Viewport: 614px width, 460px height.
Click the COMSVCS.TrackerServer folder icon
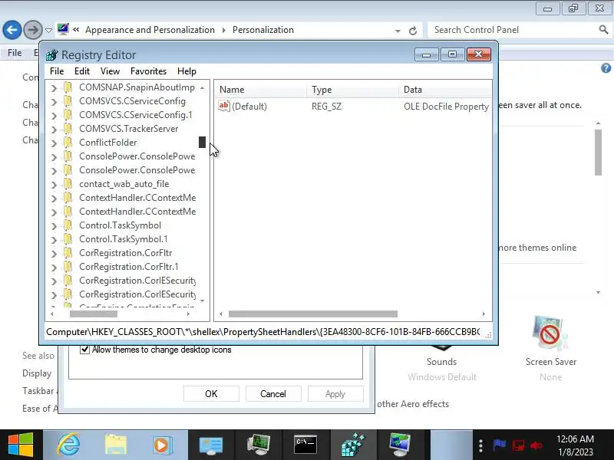click(x=68, y=129)
